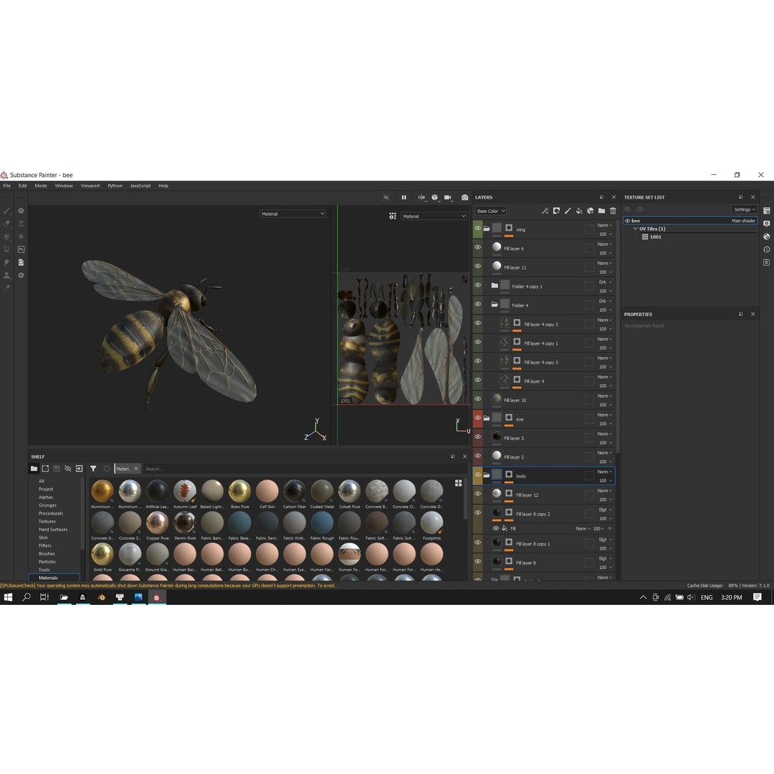Click the Export to Photoshop (Ps) icon
The height and width of the screenshot is (774, 774).
pos(21,249)
